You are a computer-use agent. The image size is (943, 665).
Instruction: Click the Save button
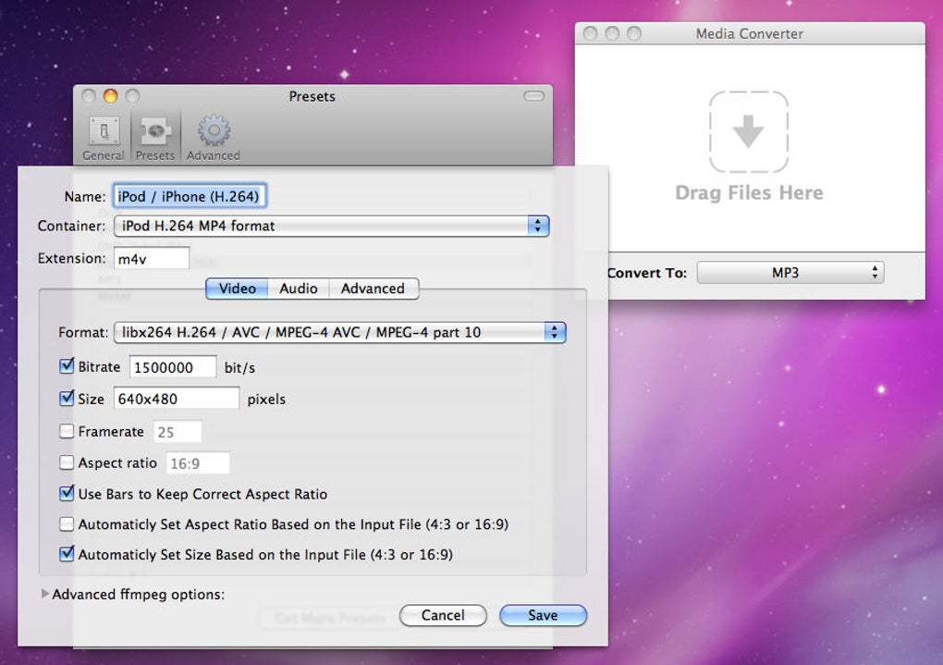click(543, 615)
